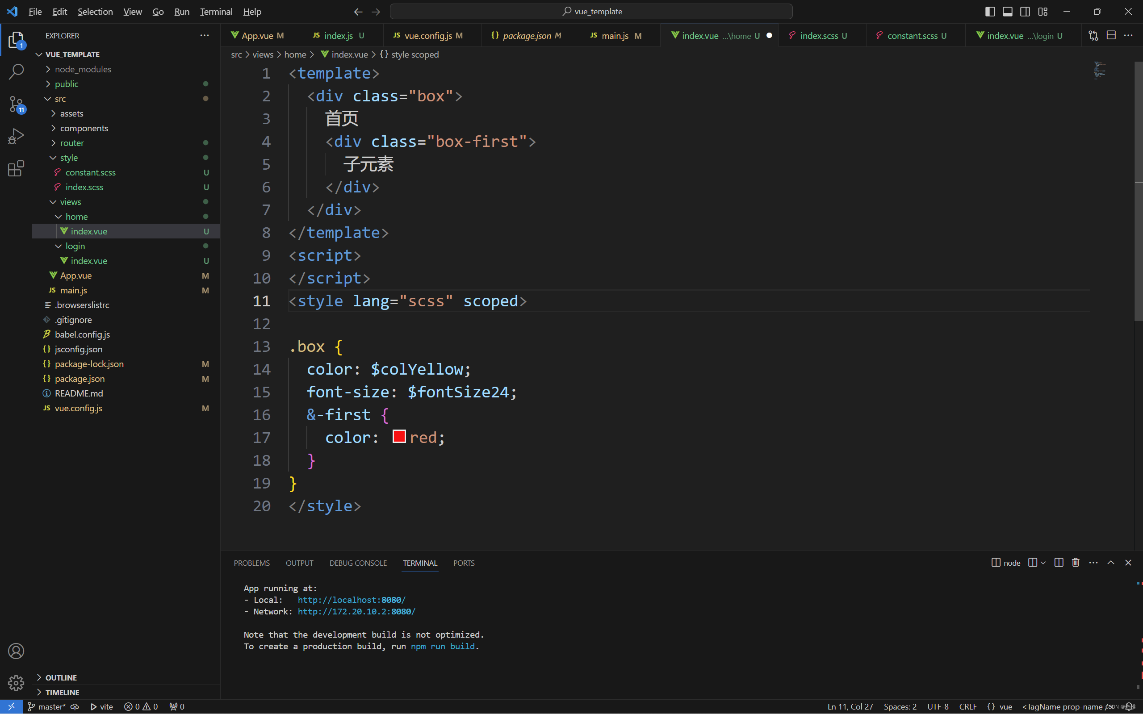Image resolution: width=1143 pixels, height=714 pixels.
Task: Toggle the Primary Side Bar visibility
Action: (990, 11)
